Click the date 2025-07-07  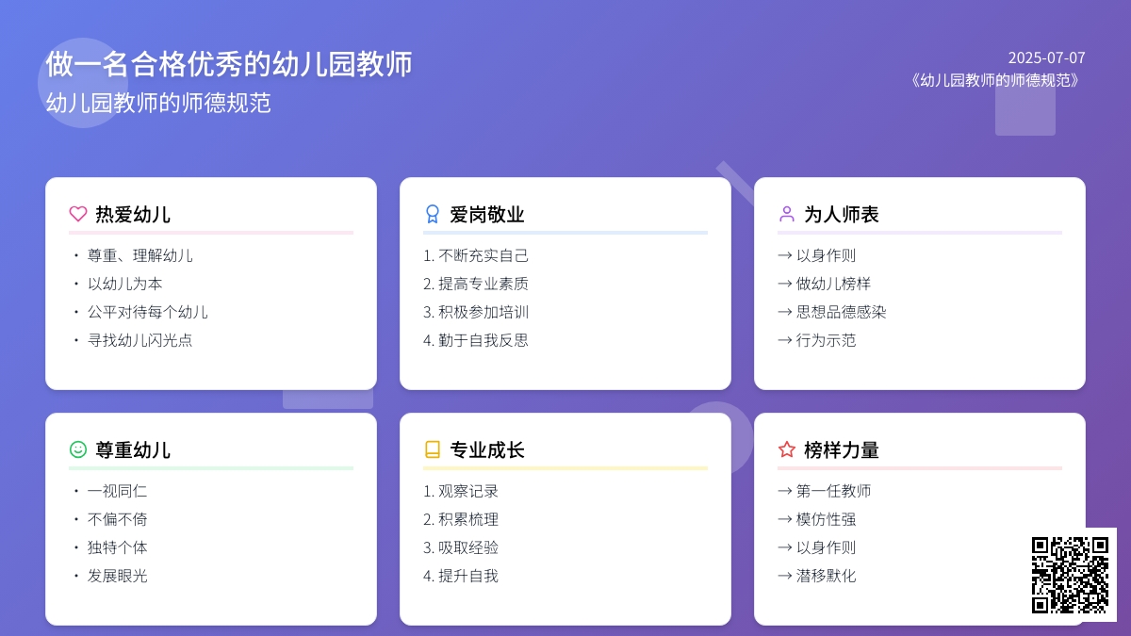(x=1046, y=57)
